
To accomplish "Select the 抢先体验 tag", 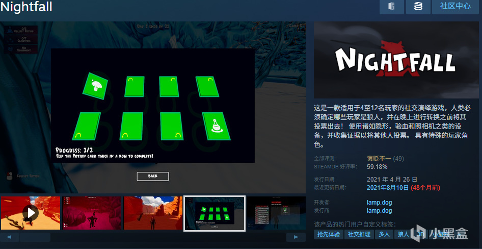I will (x=328, y=234).
